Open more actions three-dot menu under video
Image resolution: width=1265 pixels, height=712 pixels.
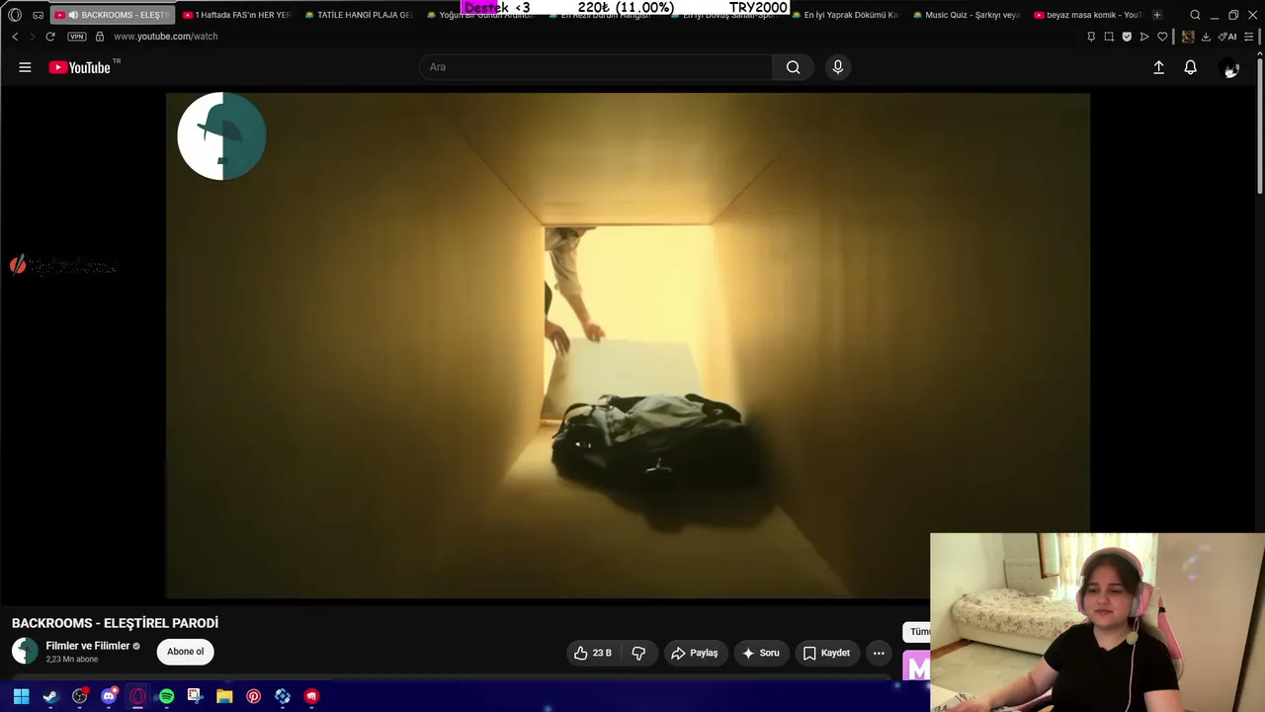(879, 653)
